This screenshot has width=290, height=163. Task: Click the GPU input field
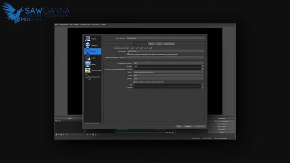point(167,85)
